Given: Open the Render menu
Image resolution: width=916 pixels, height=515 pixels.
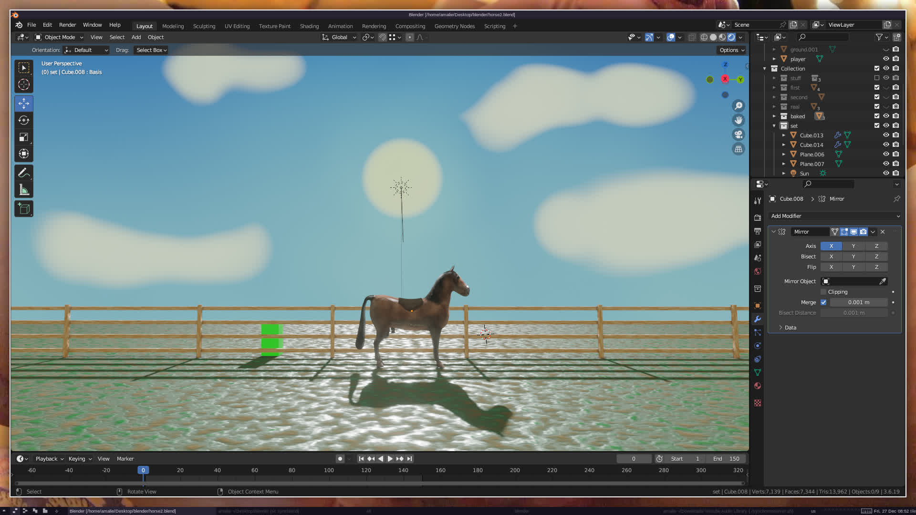Looking at the screenshot, I should (67, 25).
